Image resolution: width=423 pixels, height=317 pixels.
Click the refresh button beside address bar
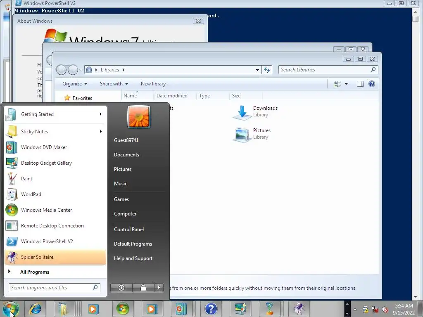pos(267,70)
